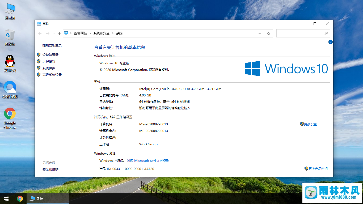Open 高级系统设置 link
This screenshot has width=363, height=204.
(52, 75)
